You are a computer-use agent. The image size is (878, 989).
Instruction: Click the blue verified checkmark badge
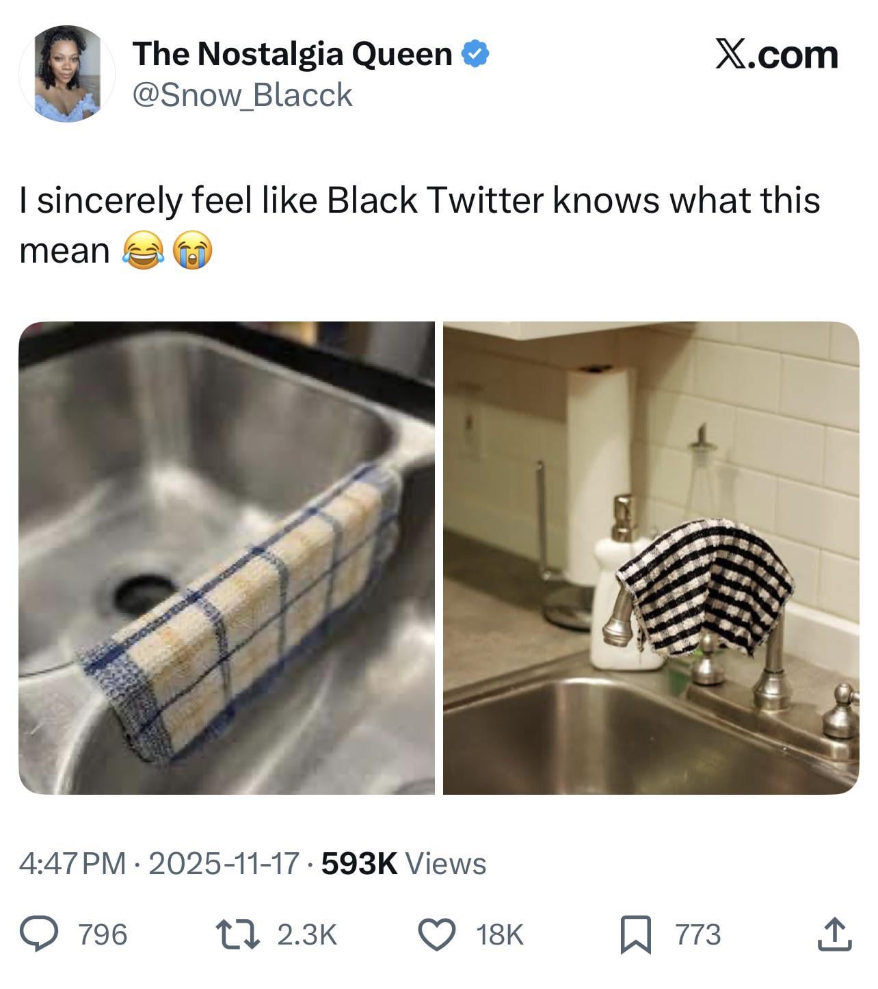(476, 53)
